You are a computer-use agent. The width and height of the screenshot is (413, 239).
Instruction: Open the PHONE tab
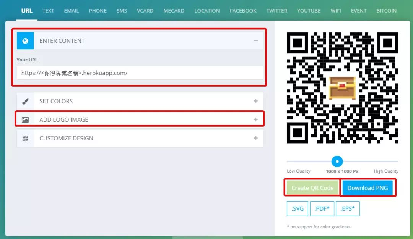98,11
